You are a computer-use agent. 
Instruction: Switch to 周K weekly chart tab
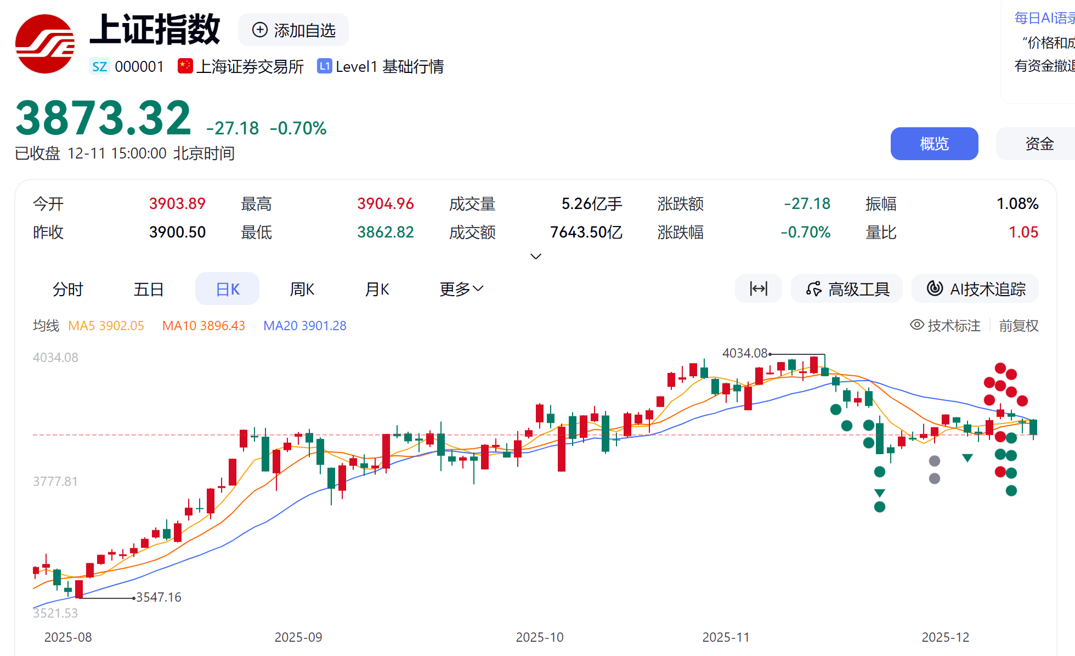pos(302,289)
